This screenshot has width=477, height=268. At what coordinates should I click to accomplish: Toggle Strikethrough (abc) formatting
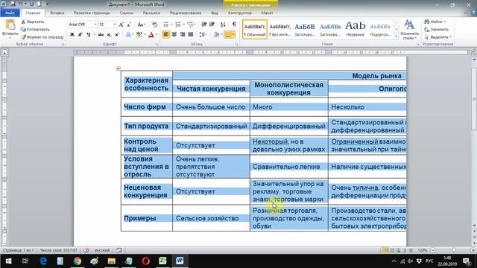101,35
